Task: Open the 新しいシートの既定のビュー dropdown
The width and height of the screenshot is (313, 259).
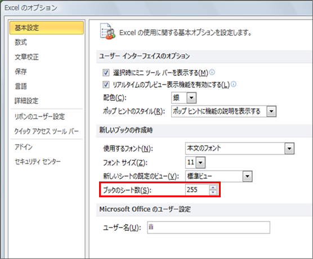Action: pos(247,176)
